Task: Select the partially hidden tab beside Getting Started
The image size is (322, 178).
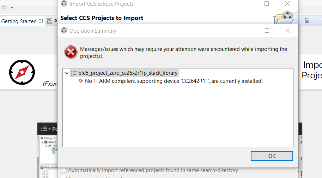Action: click(51, 21)
